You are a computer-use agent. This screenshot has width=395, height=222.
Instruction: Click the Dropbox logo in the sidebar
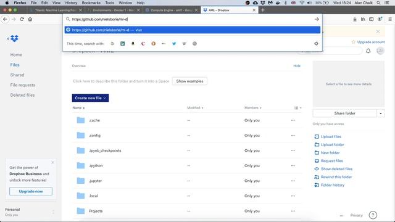14,38
